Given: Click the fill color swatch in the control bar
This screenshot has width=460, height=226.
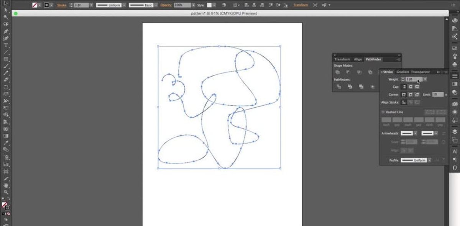Looking at the screenshot, I should click(34, 5).
